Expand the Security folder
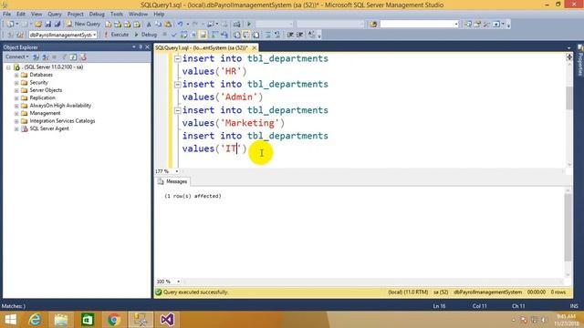Image resolution: width=584 pixels, height=328 pixels. tap(16, 83)
